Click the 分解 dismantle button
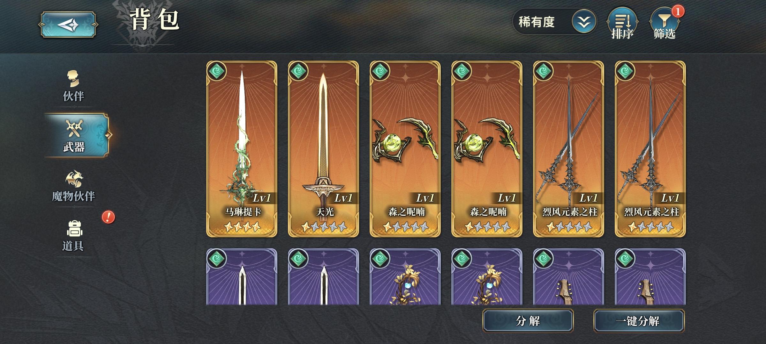The height and width of the screenshot is (344, 766). pos(528,321)
